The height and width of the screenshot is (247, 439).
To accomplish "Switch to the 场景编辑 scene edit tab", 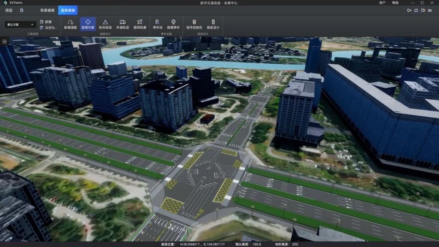I will point(47,10).
